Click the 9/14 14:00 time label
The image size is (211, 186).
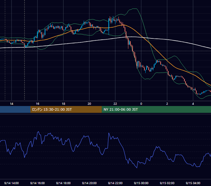click(11, 183)
